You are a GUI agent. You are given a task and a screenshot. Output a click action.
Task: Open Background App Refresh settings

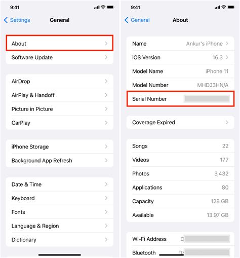point(60,161)
